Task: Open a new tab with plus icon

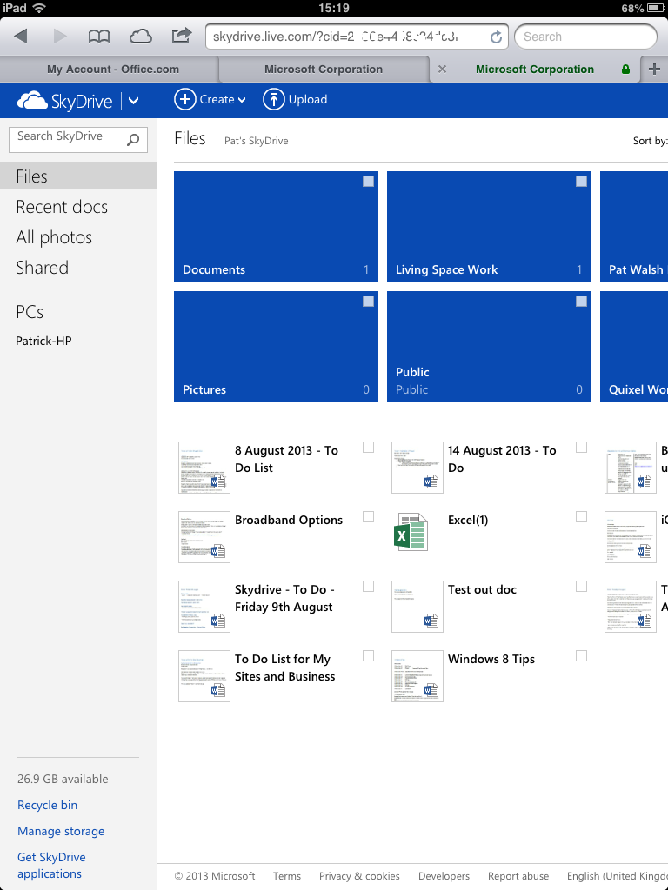Action: pyautogui.click(x=654, y=70)
